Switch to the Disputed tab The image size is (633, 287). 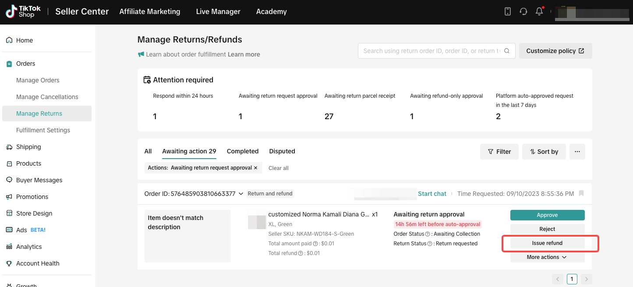282,151
